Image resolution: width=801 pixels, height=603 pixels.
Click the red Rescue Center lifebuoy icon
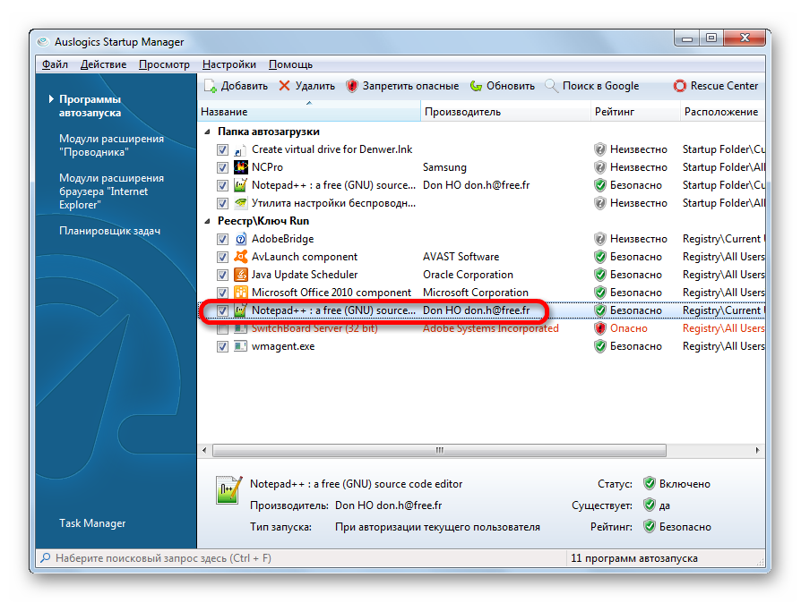point(680,86)
